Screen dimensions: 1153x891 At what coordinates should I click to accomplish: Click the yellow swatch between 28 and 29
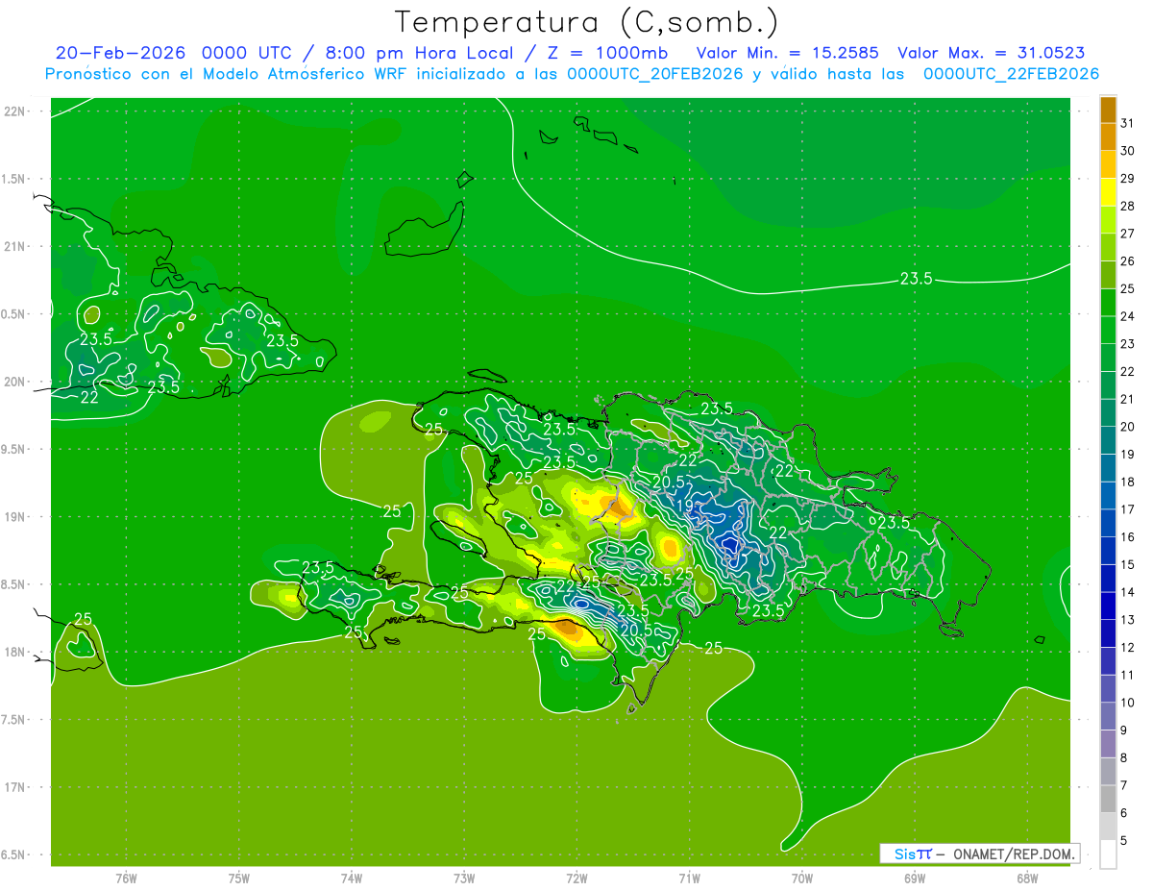[1108, 192]
